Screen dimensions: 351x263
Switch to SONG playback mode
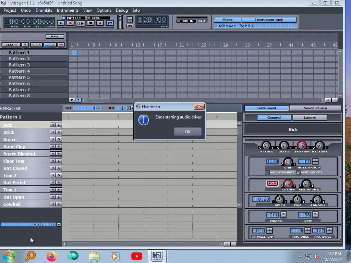coord(98,18)
